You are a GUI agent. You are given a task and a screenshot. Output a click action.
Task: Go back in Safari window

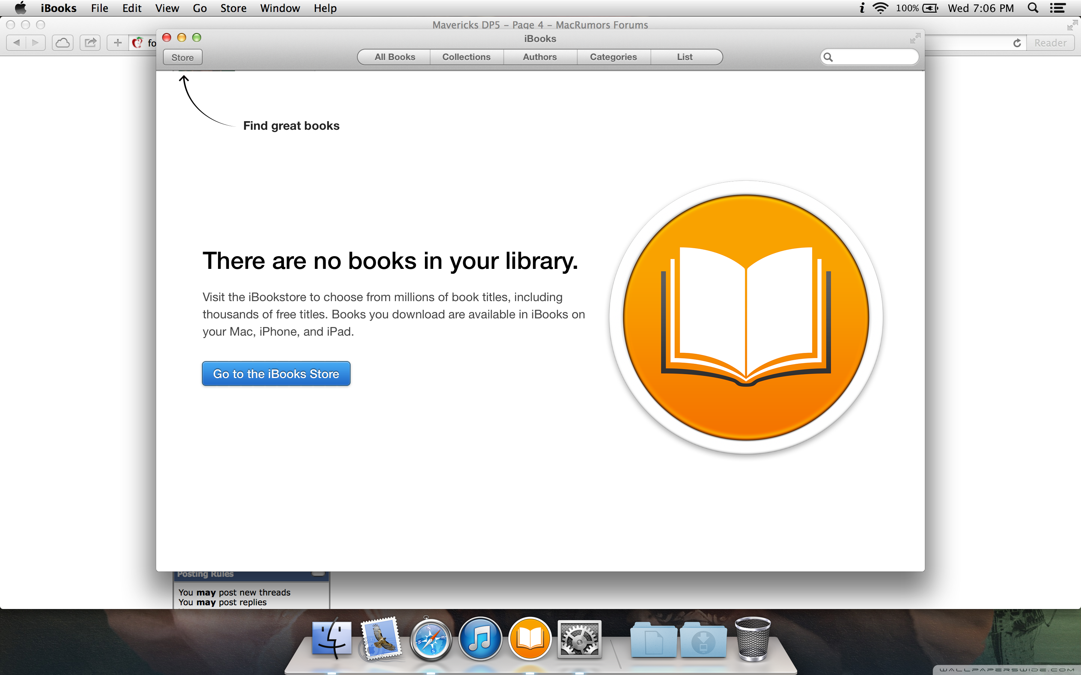click(x=17, y=42)
